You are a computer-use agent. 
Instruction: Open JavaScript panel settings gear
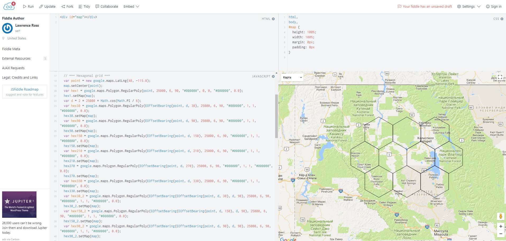pyautogui.click(x=273, y=76)
